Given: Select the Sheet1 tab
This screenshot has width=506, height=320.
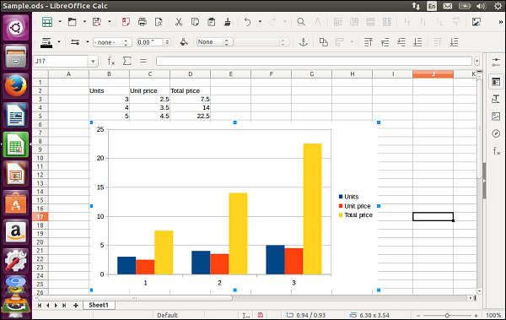Looking at the screenshot, I should (99, 305).
